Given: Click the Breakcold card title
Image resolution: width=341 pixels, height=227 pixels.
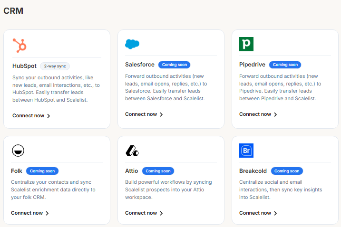Looking at the screenshot, I should pos(253,171).
